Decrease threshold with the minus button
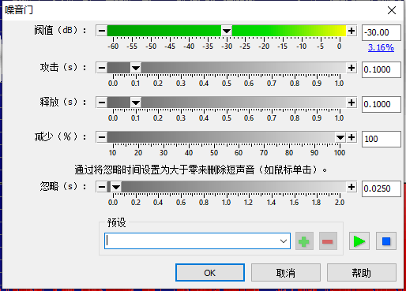This screenshot has height=291, width=406. coord(102,31)
